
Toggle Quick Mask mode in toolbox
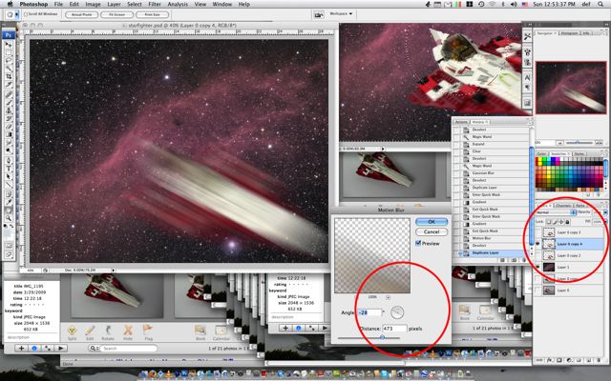tap(9, 246)
